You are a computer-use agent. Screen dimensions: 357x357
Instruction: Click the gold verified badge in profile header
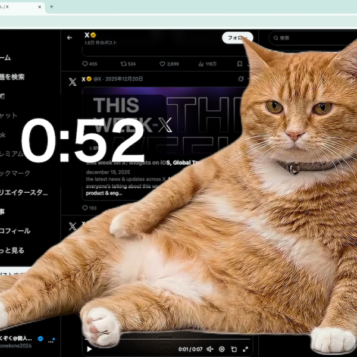(93, 35)
